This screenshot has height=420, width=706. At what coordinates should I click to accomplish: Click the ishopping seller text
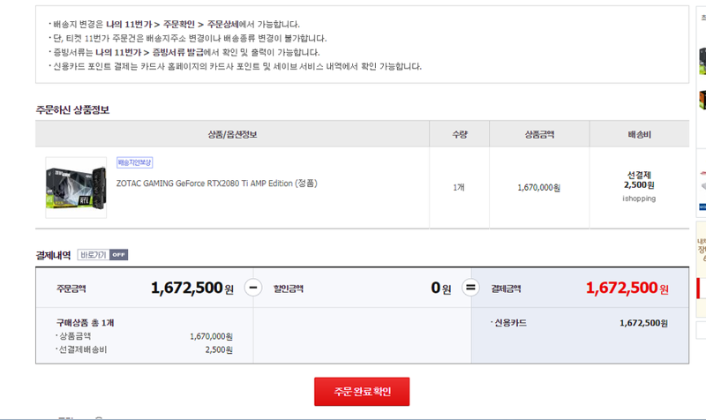coord(639,199)
